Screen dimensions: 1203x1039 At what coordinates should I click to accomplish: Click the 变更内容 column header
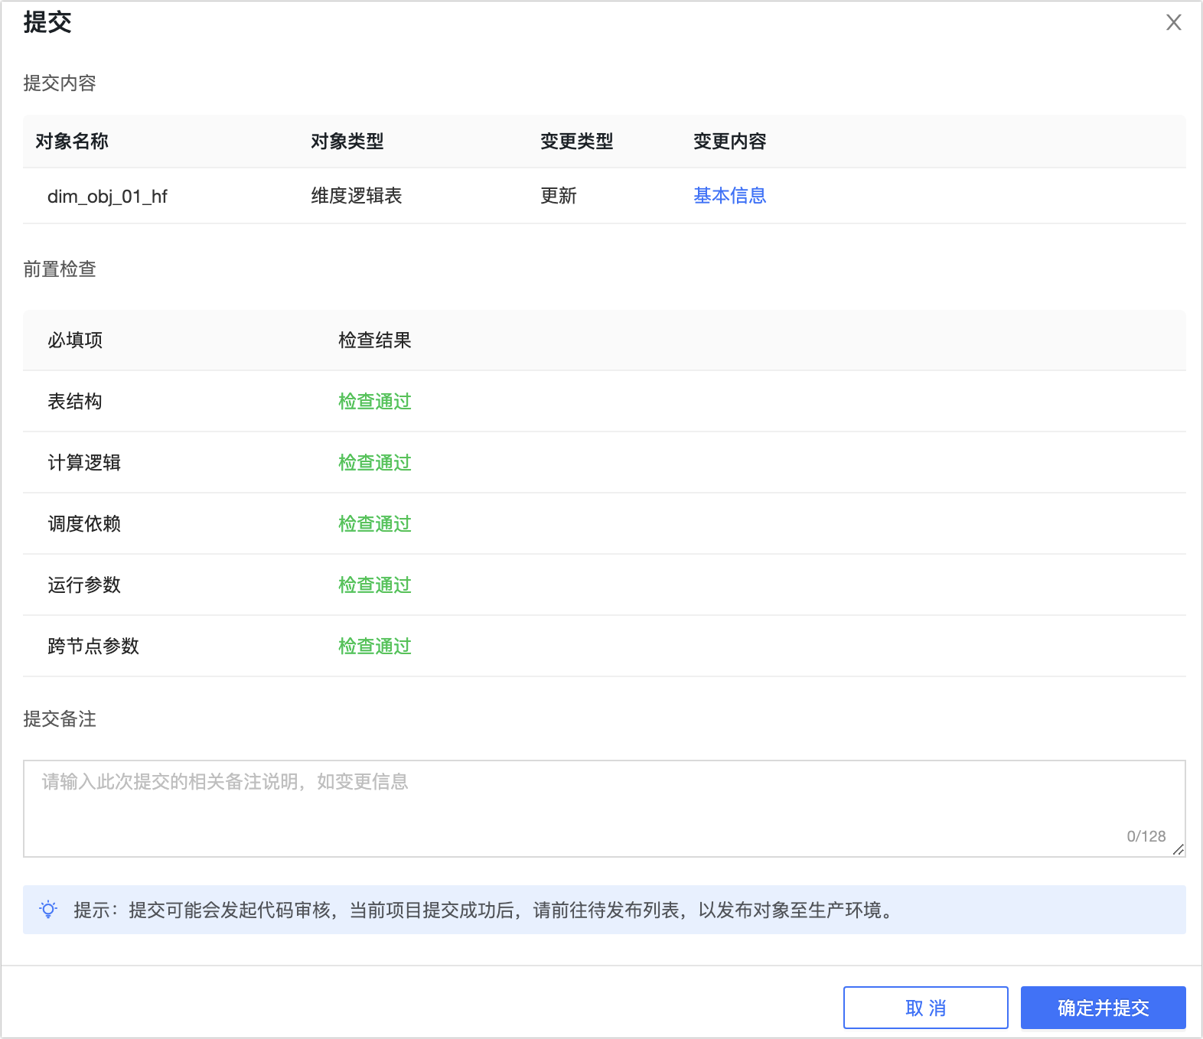729,142
